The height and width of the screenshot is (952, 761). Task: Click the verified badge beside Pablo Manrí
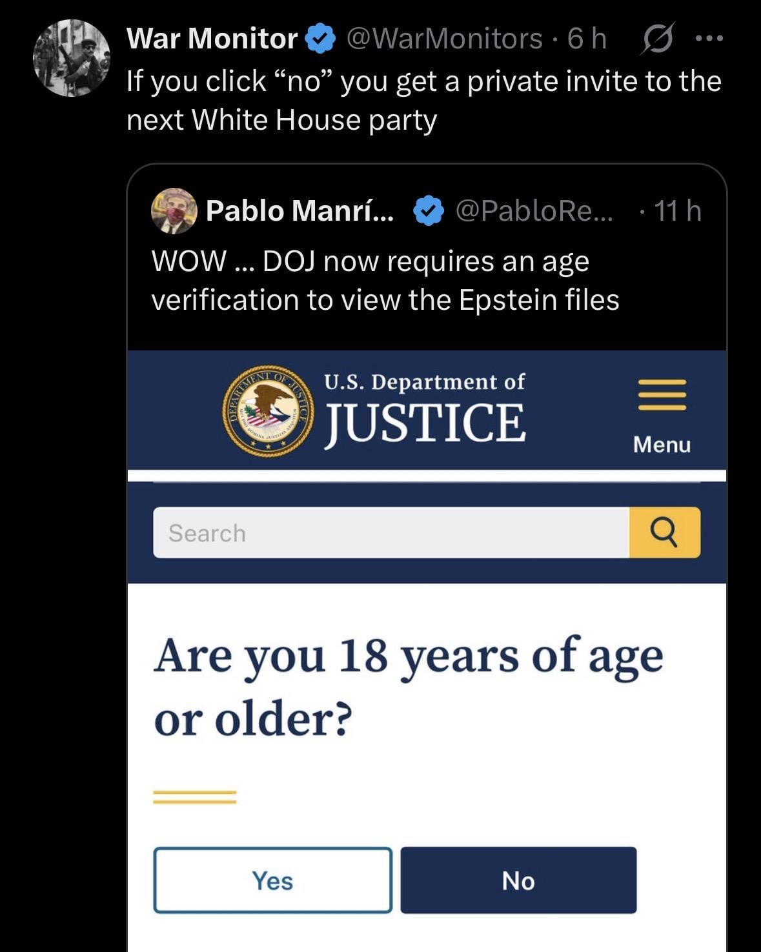(428, 210)
